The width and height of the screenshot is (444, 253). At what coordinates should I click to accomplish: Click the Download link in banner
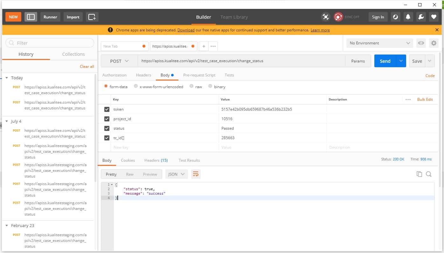click(x=186, y=30)
